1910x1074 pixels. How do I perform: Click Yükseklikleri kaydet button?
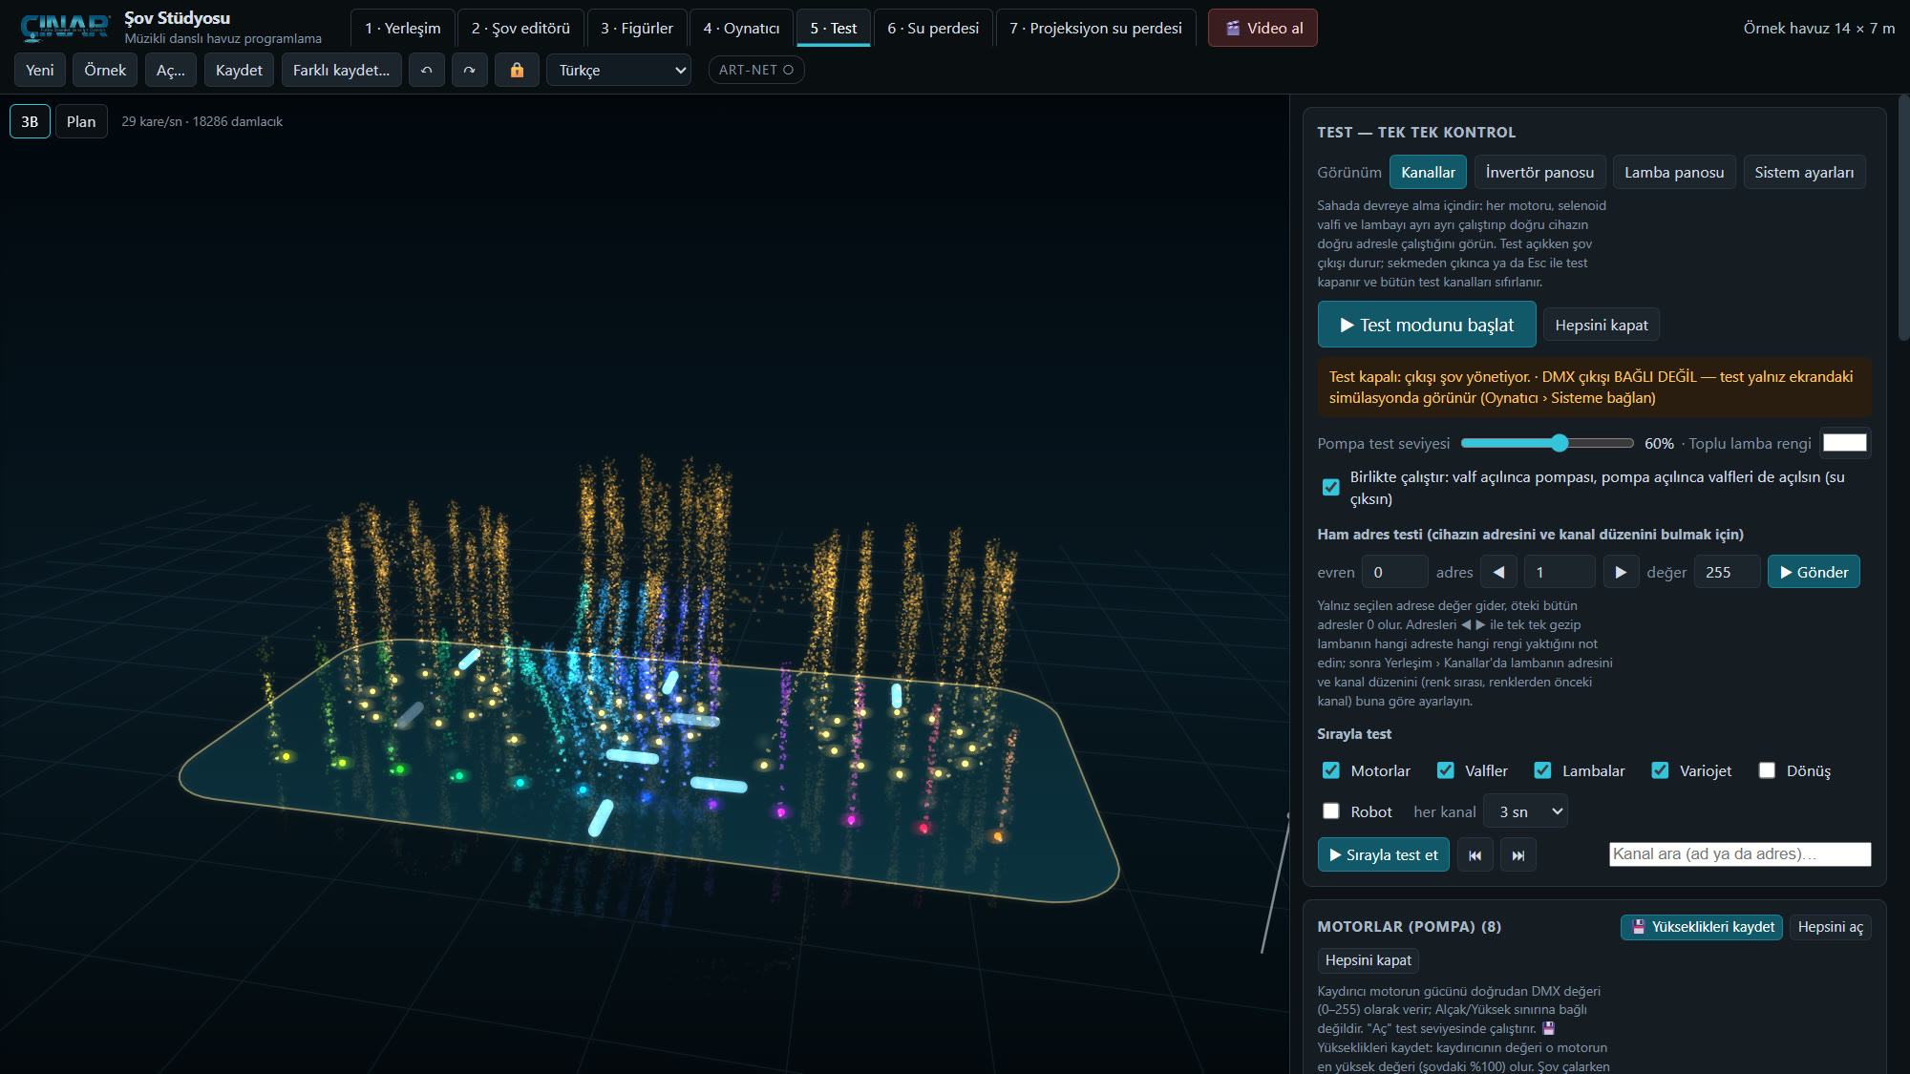pyautogui.click(x=1702, y=927)
